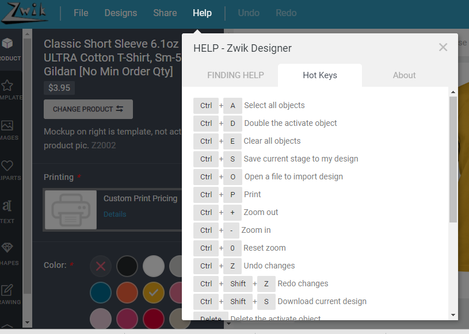Pick the dark teal color swatch
Screen dimensions: 469x334
(x=101, y=293)
